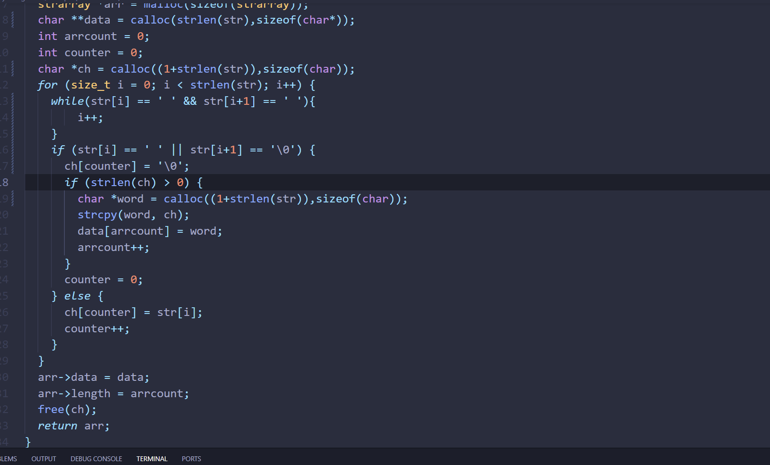The width and height of the screenshot is (770, 465).
Task: Click the 'free(ch);' line of code
Action: pos(67,410)
